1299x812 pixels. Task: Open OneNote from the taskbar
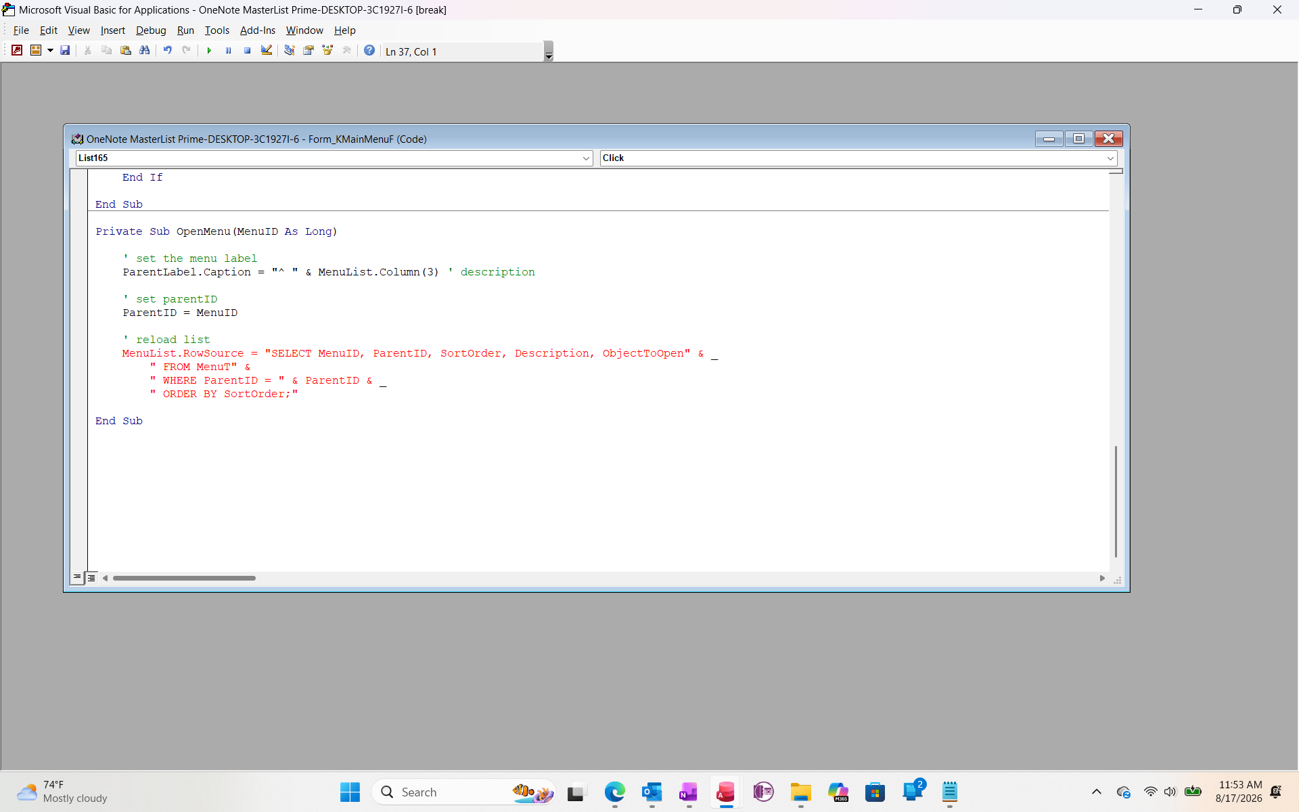click(x=689, y=792)
